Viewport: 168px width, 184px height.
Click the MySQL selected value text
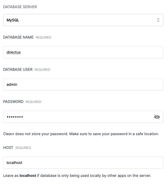[13, 20]
